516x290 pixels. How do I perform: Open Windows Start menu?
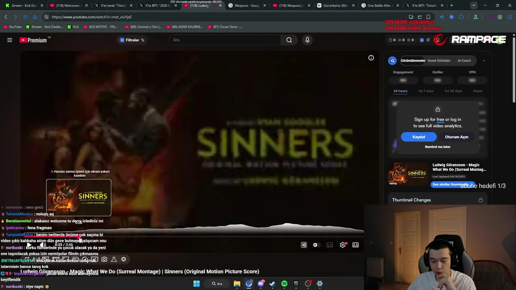[196, 284]
